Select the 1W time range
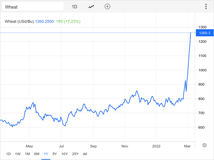This screenshot has width=214, height=160. (x=18, y=154)
